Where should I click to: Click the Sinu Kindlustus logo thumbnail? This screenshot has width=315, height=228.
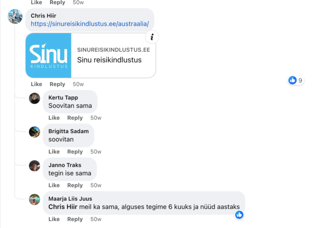(49, 55)
